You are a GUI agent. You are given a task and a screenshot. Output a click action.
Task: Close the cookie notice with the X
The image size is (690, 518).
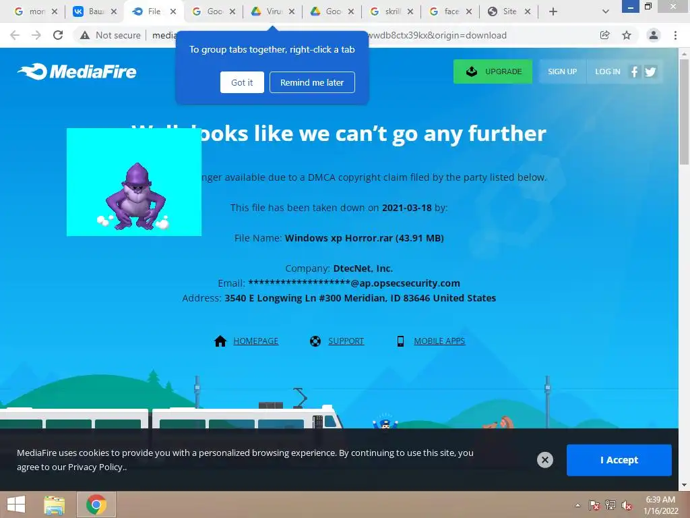pos(544,460)
